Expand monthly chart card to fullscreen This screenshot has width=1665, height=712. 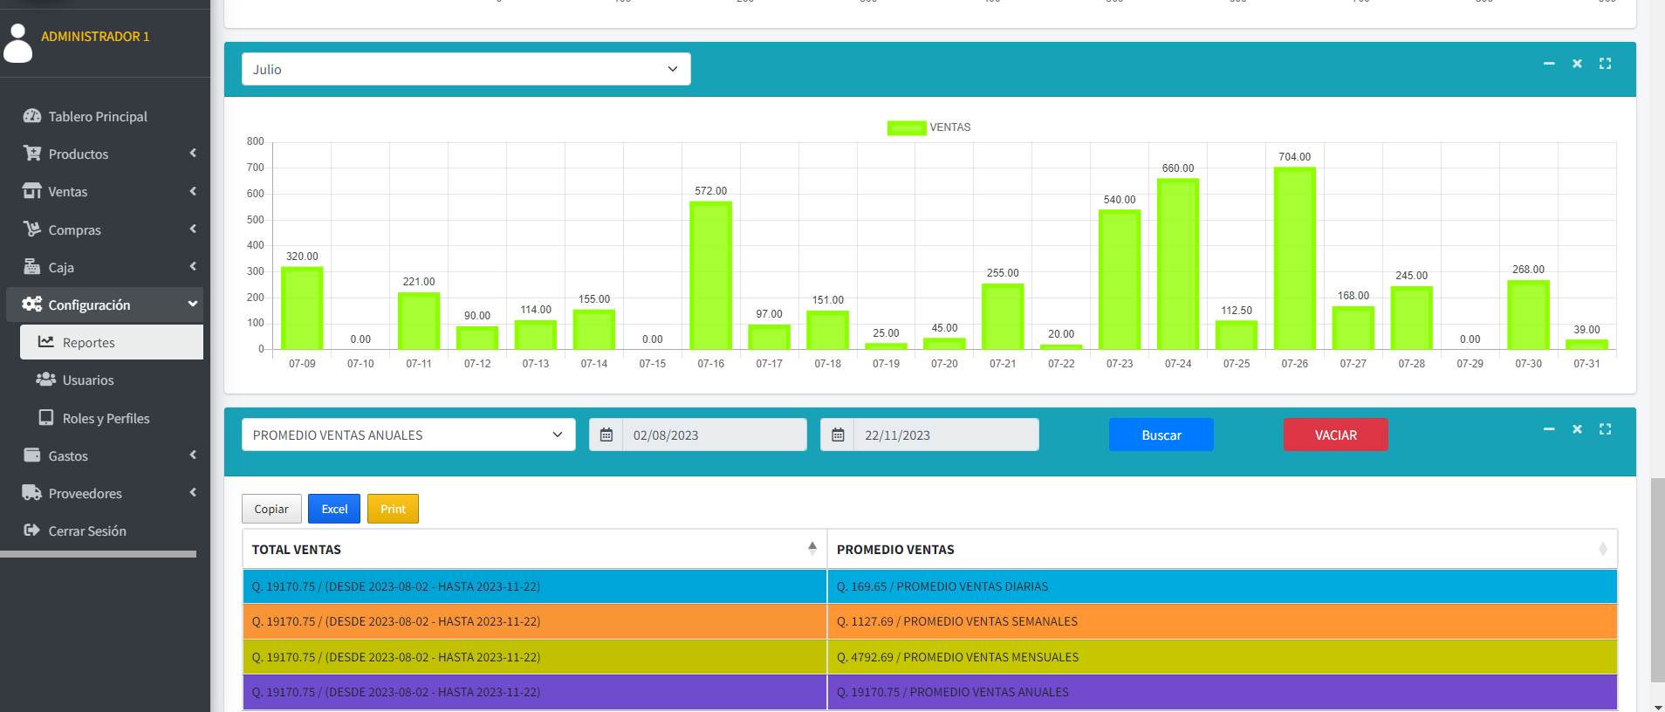tap(1605, 64)
